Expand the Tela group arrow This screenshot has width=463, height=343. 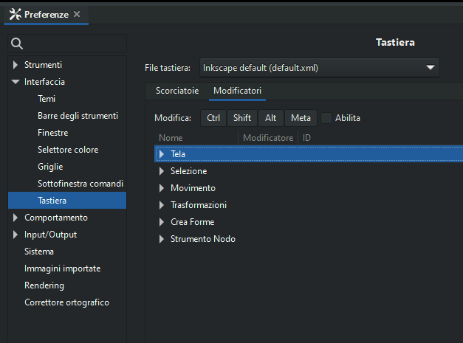point(162,154)
